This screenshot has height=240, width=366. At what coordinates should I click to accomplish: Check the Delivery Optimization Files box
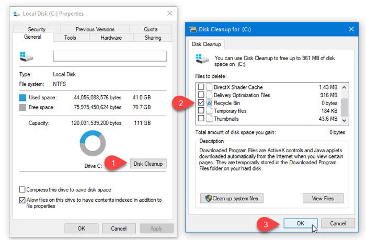click(201, 95)
